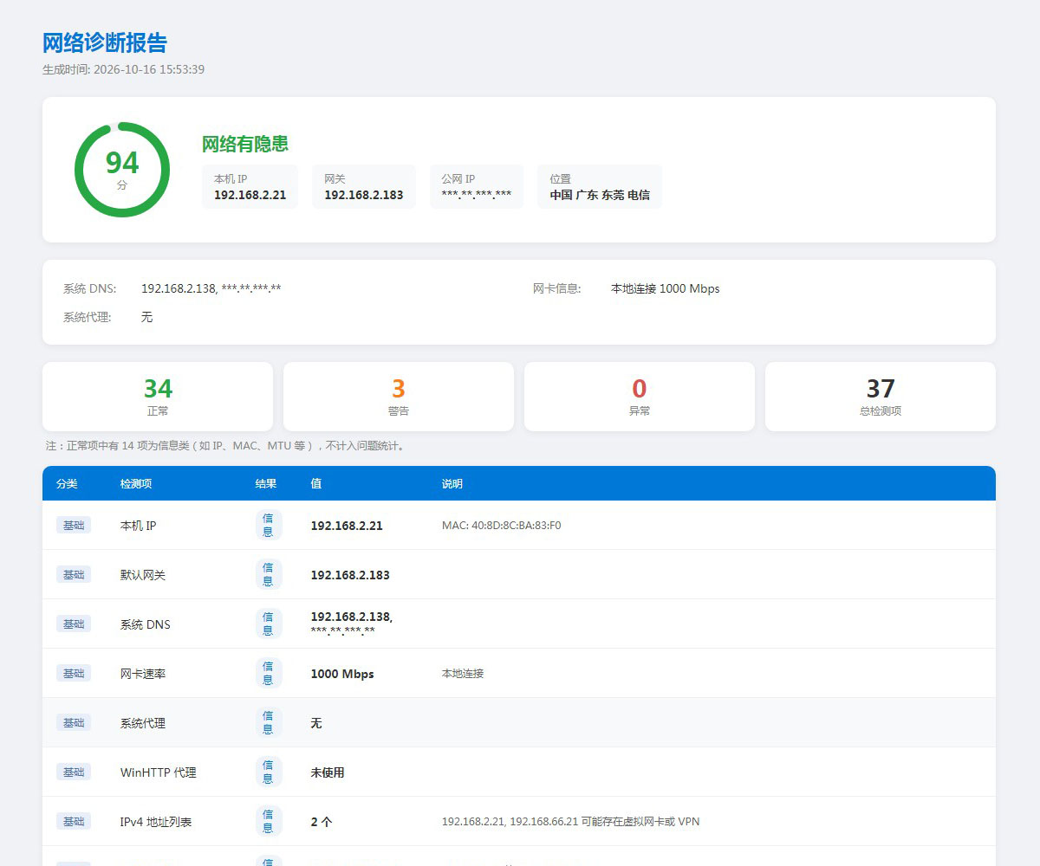Select the 无 value in the 系统代理 table row

(x=316, y=723)
